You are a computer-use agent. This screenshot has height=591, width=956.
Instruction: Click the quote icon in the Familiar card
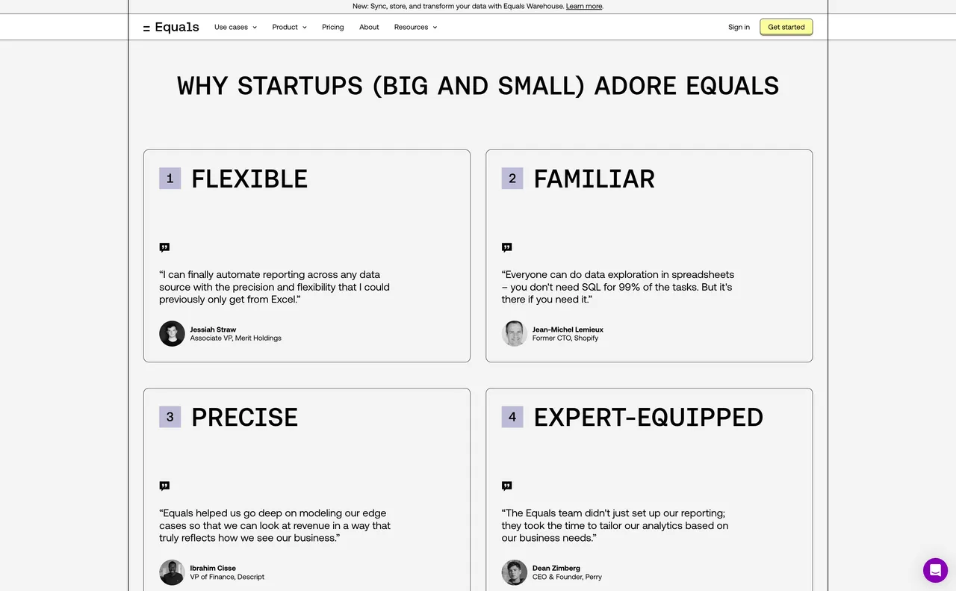pyautogui.click(x=506, y=247)
